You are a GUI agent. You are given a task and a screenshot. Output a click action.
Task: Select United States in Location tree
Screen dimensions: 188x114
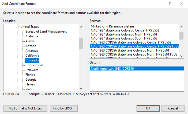click(x=30, y=27)
